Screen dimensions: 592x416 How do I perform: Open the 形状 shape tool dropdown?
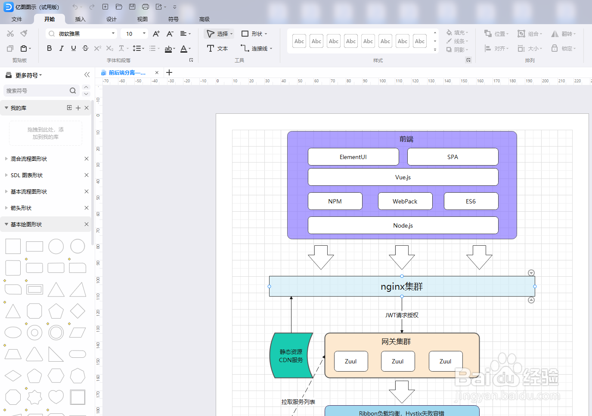(x=254, y=34)
